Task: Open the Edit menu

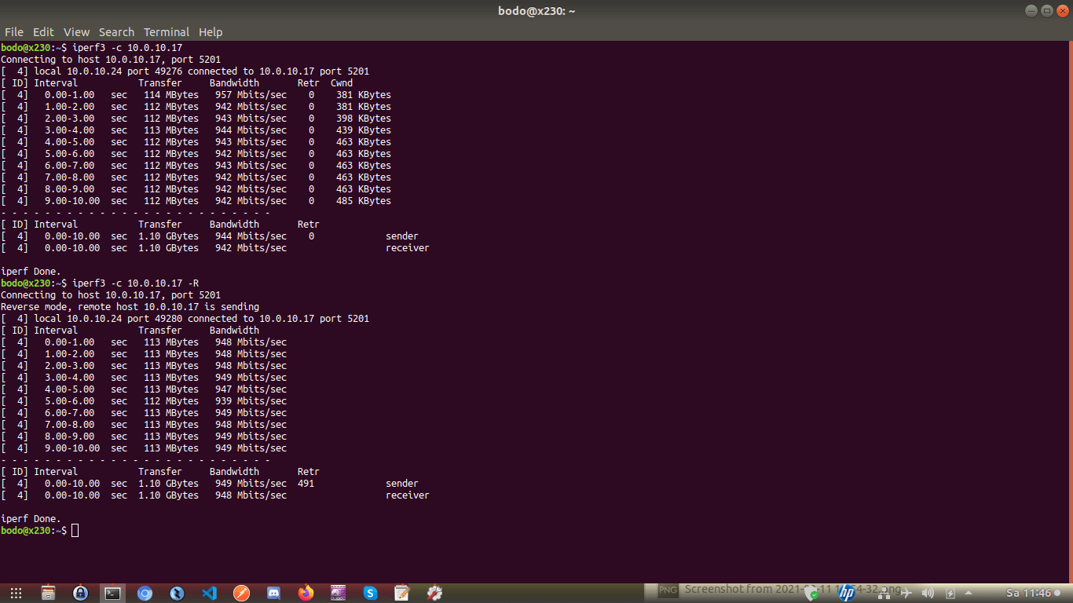Action: point(43,32)
